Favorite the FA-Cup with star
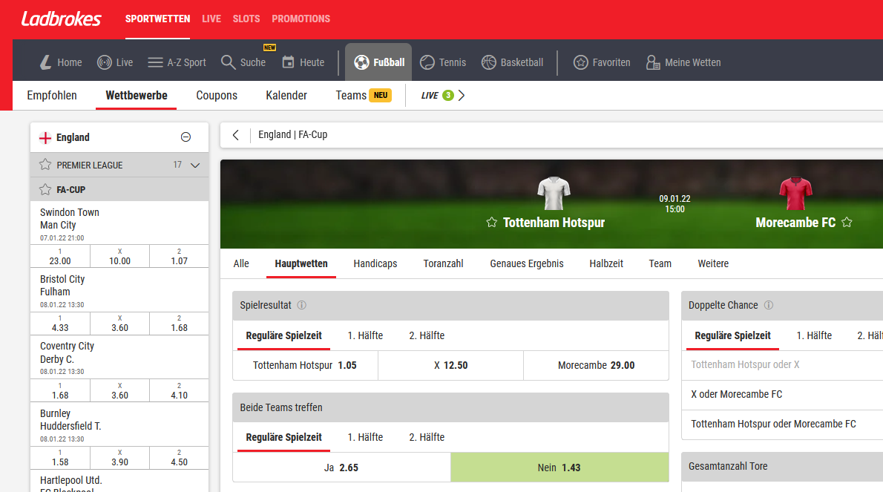Viewport: 883px width, 492px height. pyautogui.click(x=45, y=190)
